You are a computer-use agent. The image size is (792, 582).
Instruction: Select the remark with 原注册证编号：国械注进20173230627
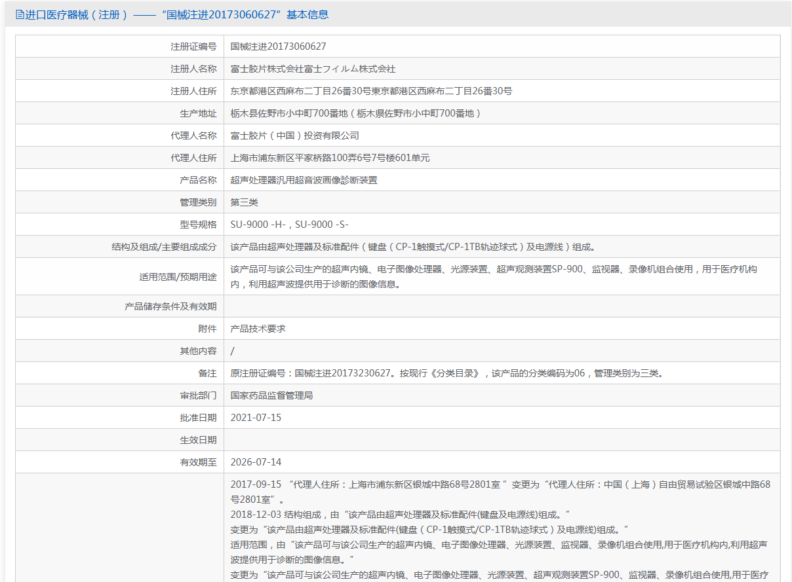pyautogui.click(x=449, y=373)
